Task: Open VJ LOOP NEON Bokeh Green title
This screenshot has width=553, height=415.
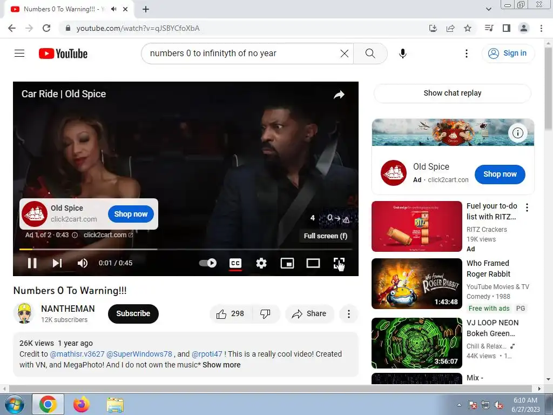Action: (493, 328)
